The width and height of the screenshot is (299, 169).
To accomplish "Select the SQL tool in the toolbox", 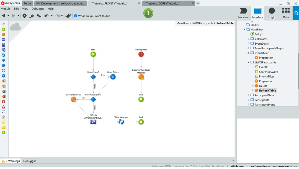I will click(x=4, y=45).
